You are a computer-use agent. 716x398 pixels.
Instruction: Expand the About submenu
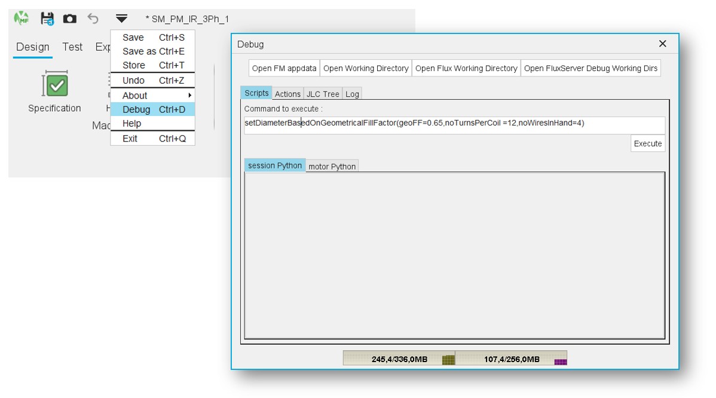pyautogui.click(x=152, y=96)
